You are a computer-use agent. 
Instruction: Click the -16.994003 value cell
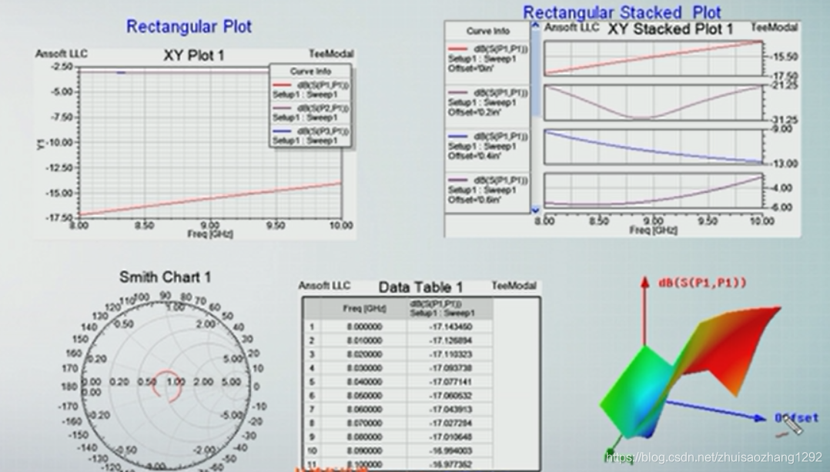[450, 450]
